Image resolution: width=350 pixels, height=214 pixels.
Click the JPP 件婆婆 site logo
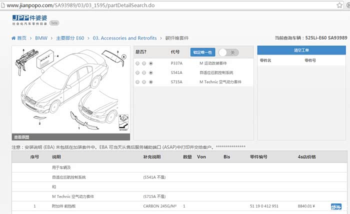point(29,19)
